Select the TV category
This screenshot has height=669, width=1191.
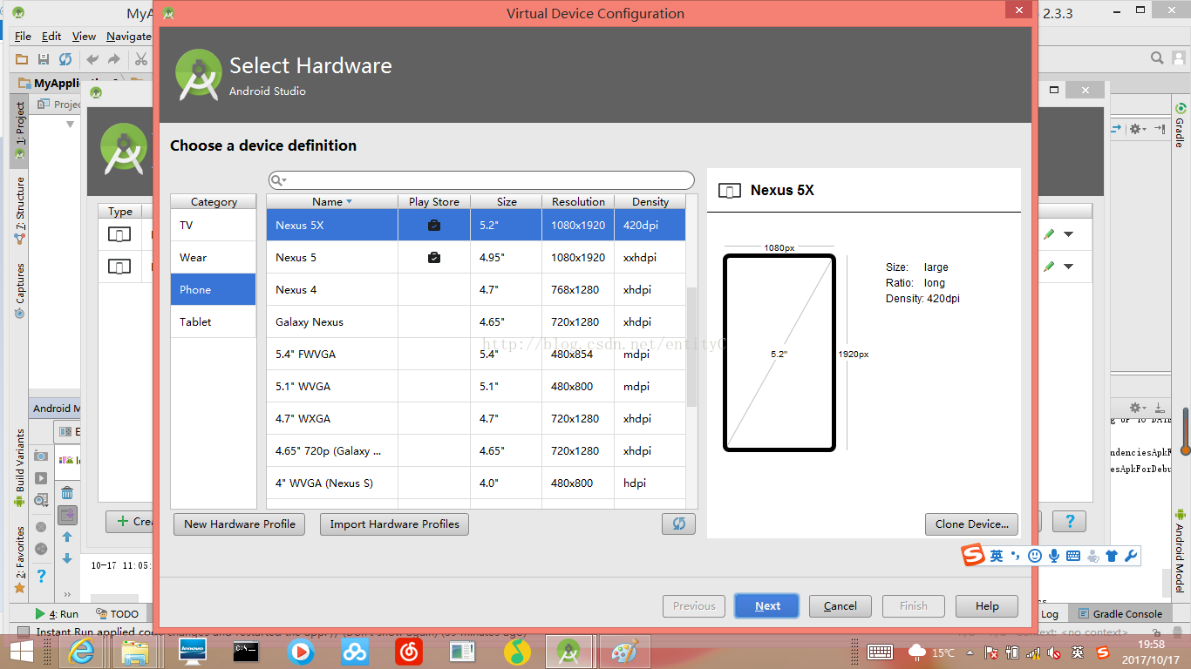(x=213, y=225)
